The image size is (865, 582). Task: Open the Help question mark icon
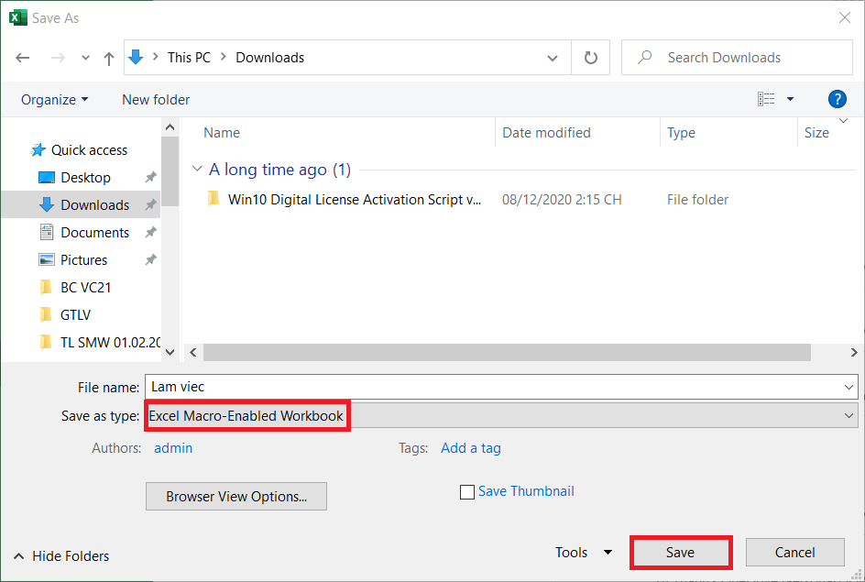click(836, 99)
